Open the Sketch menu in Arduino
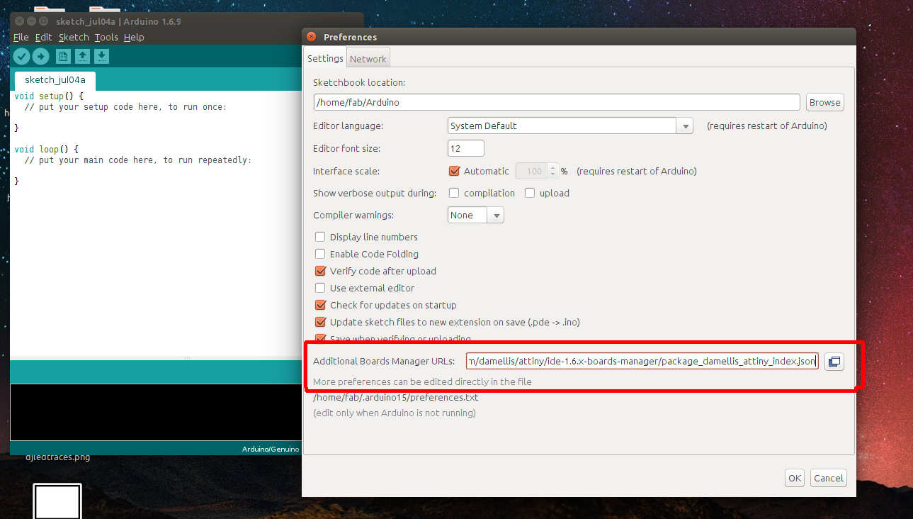Viewport: 913px width, 519px height. point(74,37)
